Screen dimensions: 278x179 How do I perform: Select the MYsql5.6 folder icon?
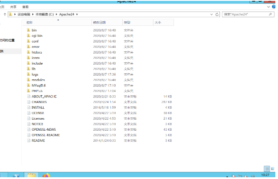(x=28, y=86)
